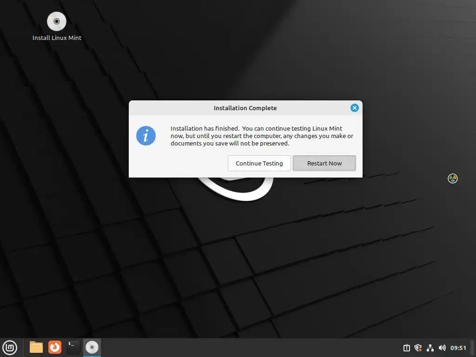The width and height of the screenshot is (476, 357).
Task: Open the network connection tray icon
Action: pyautogui.click(x=430, y=348)
